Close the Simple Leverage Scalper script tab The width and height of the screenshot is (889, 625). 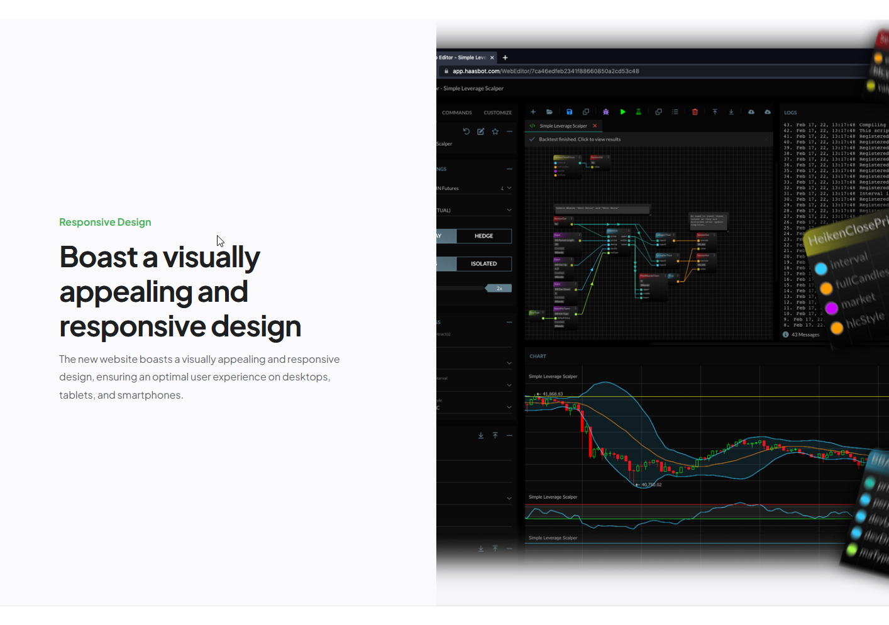click(x=595, y=126)
